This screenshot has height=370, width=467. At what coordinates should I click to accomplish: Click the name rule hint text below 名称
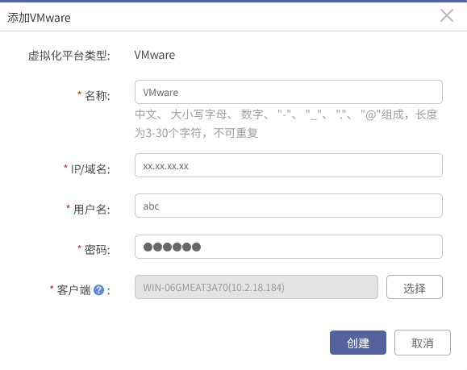coord(286,123)
